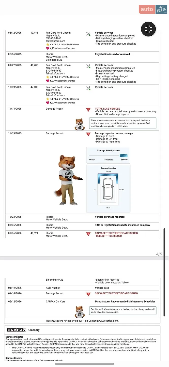Click 'Damage reported: severe damage' text
Image resolution: width=169 pixels, height=367 pixels.
(114, 133)
